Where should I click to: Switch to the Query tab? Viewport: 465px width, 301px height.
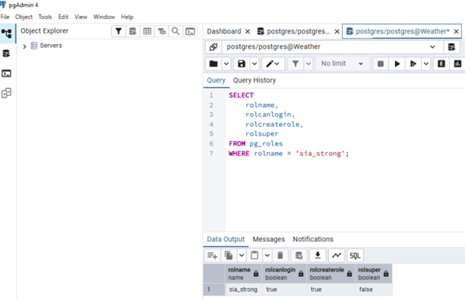217,80
